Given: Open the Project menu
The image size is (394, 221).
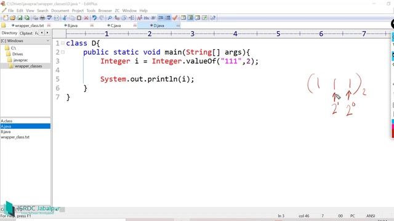Looking at the screenshot, I should (78, 10).
